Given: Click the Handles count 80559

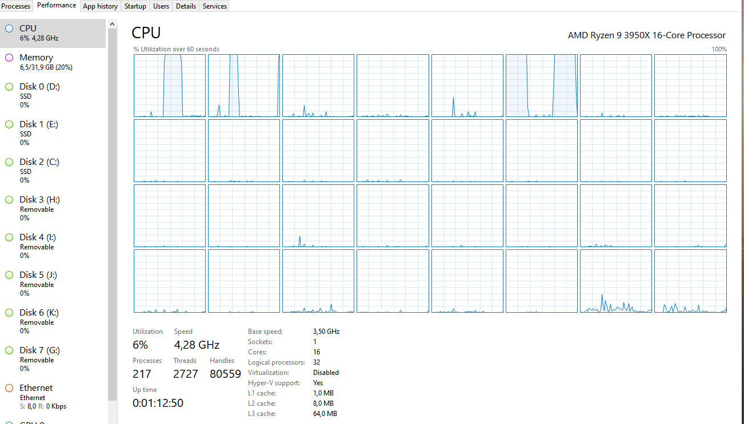Looking at the screenshot, I should click(225, 374).
